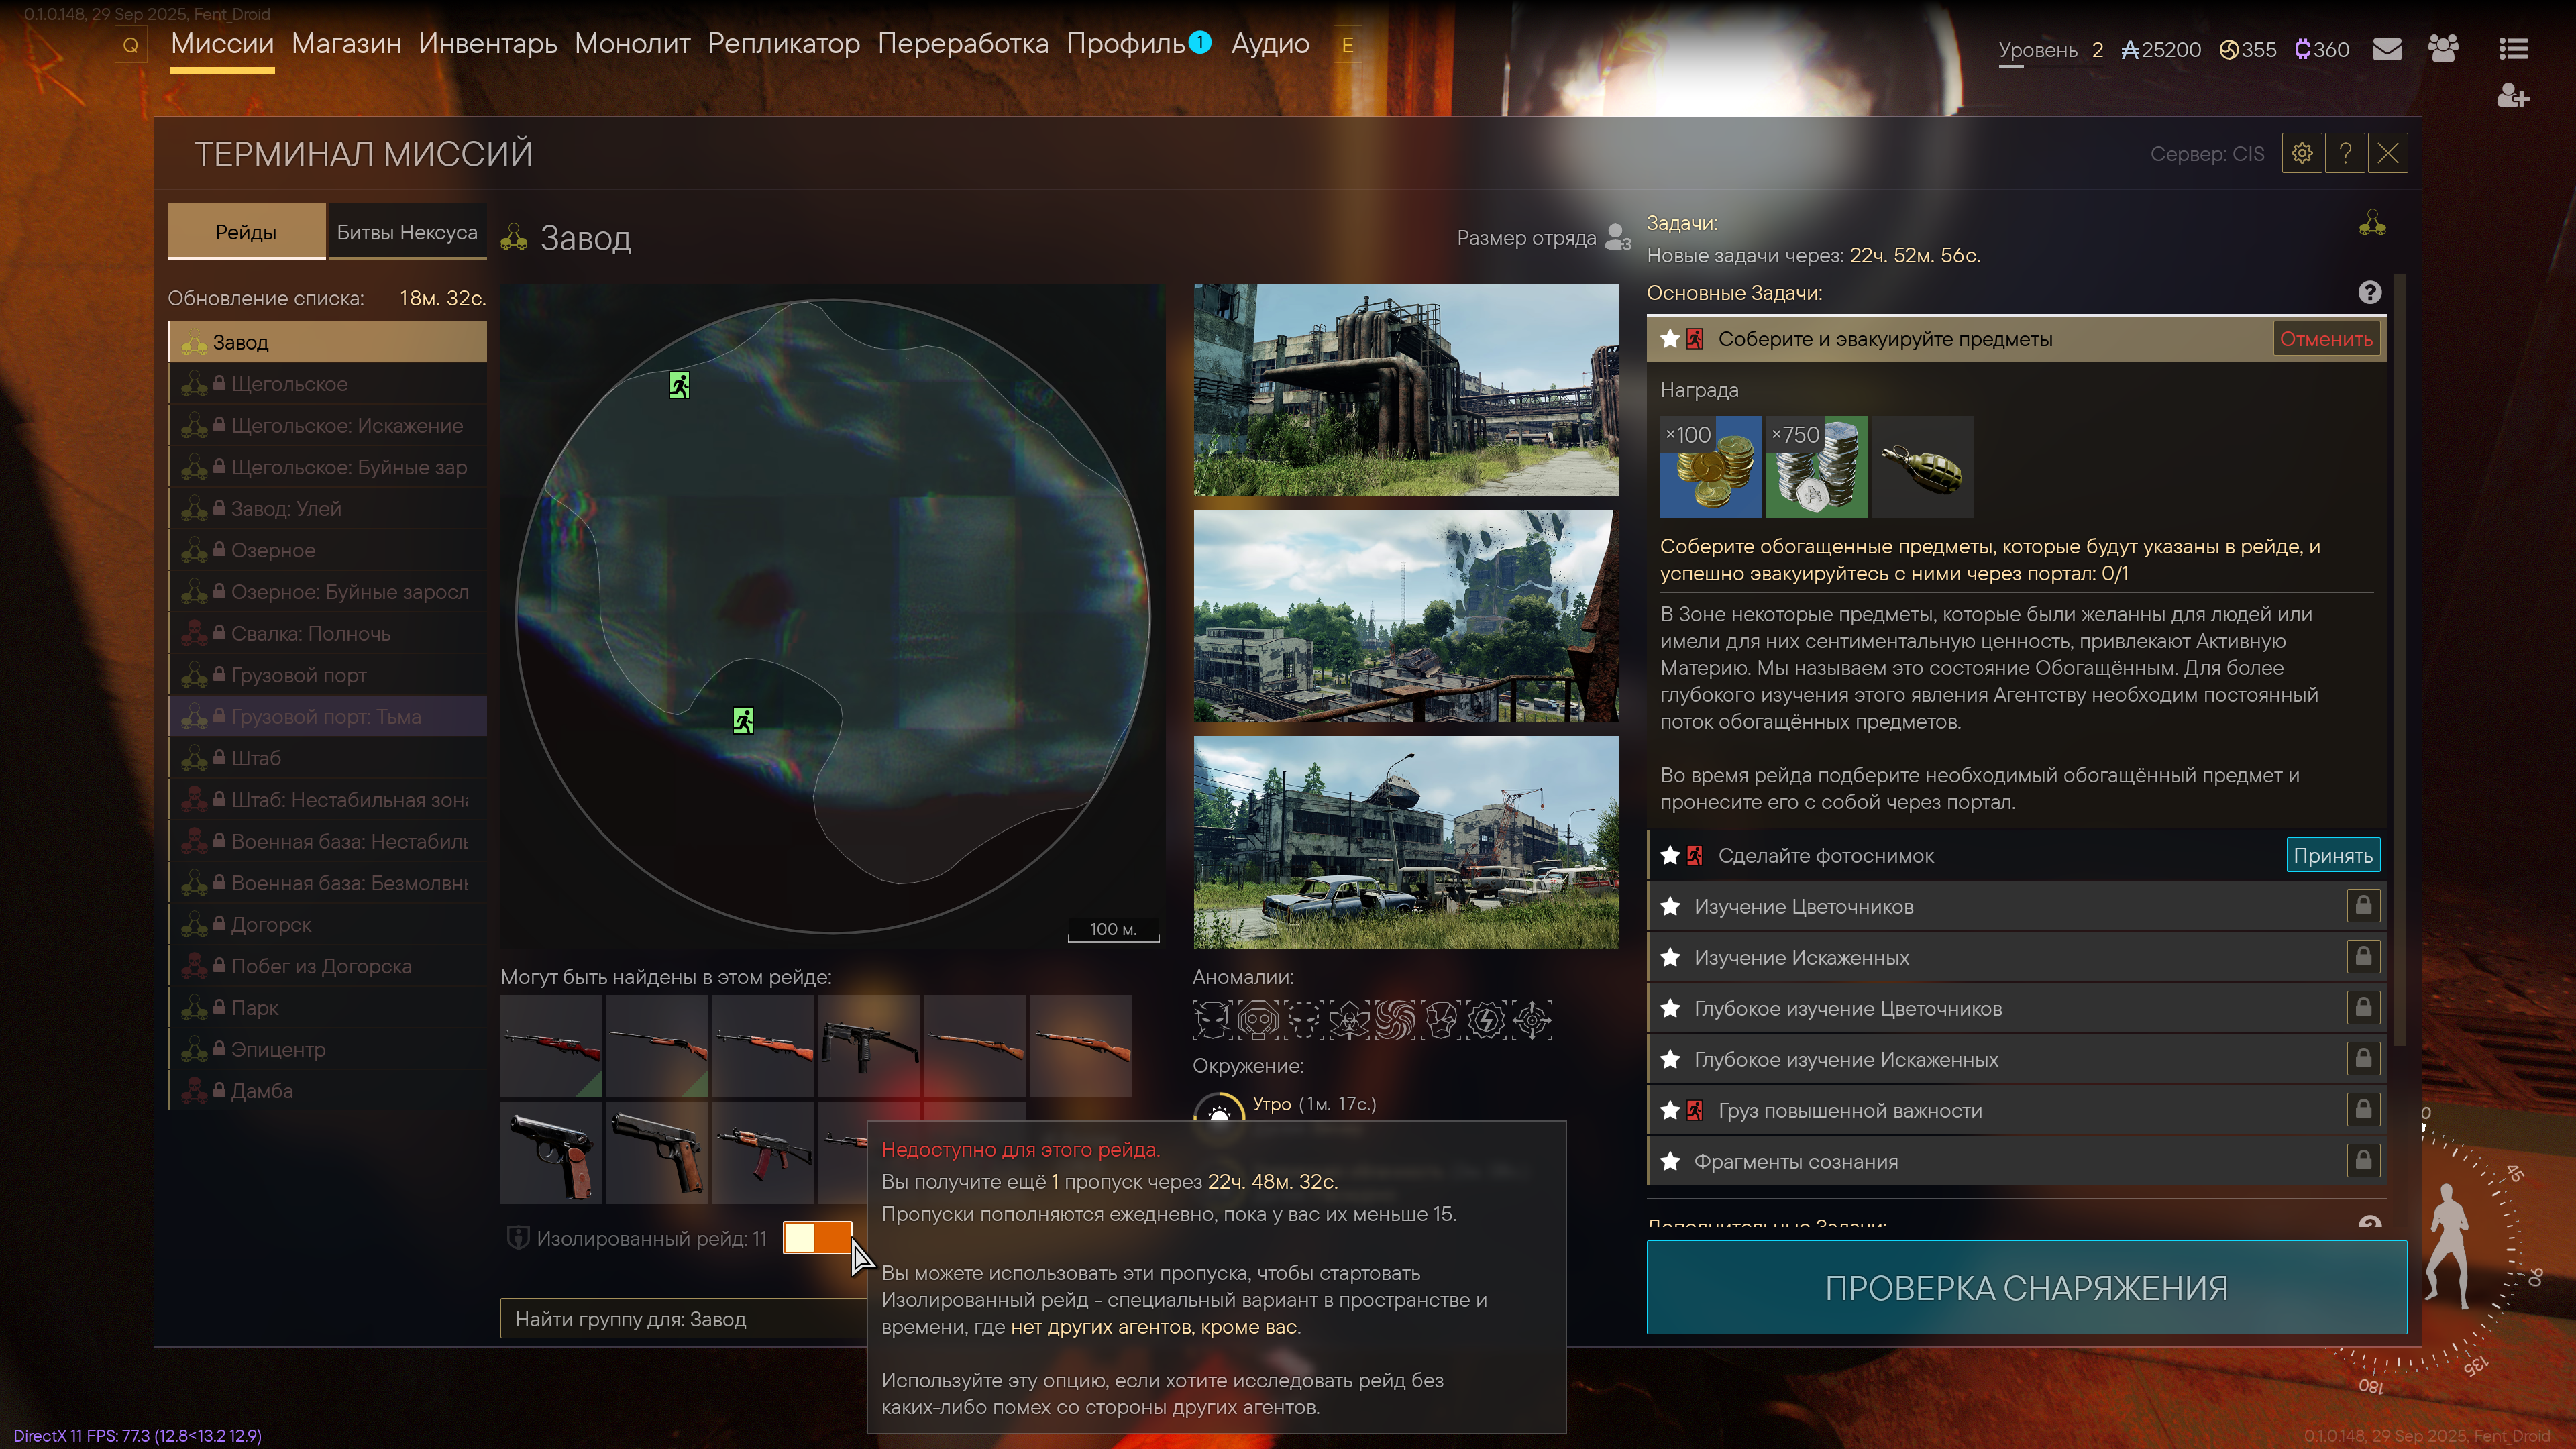
Task: Click the squad size icon
Action: coord(1617,238)
